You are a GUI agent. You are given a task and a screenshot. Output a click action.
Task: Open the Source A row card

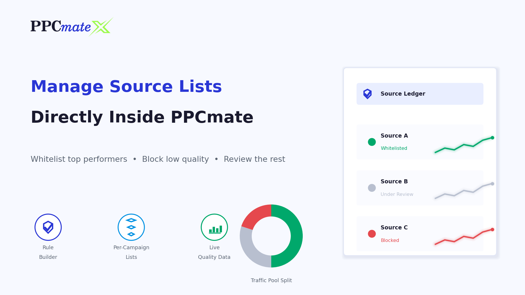420,142
